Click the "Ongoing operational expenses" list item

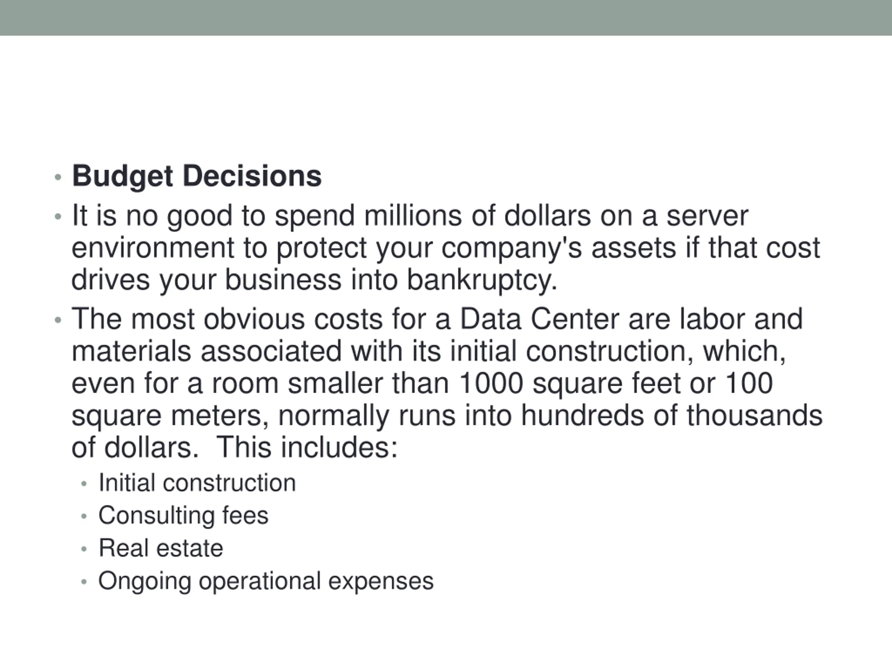click(266, 581)
